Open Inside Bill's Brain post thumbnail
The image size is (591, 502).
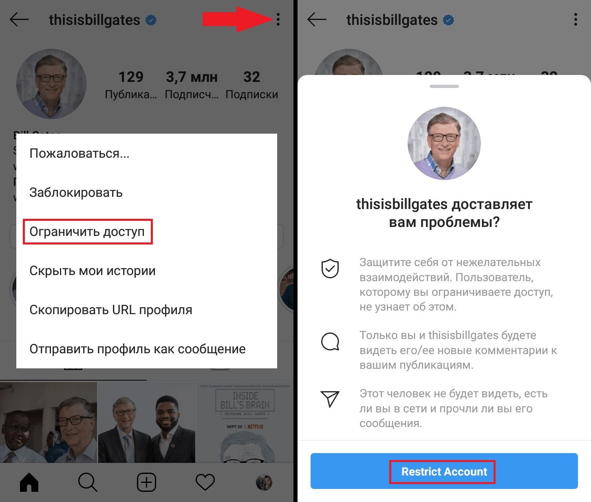(245, 423)
